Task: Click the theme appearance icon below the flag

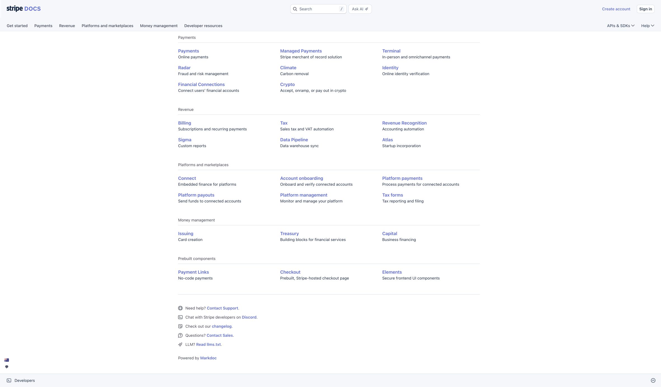Action: (x=7, y=367)
